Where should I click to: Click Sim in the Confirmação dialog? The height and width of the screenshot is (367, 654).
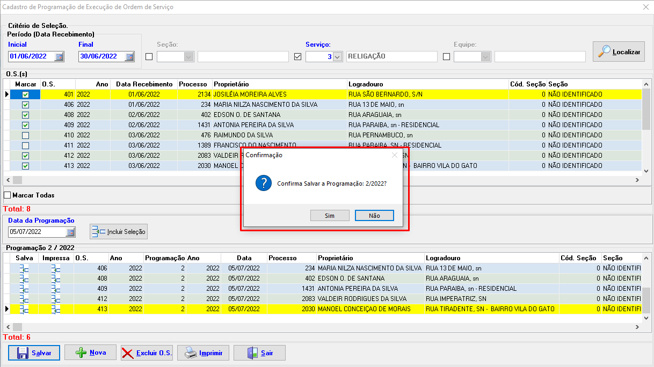pos(330,215)
